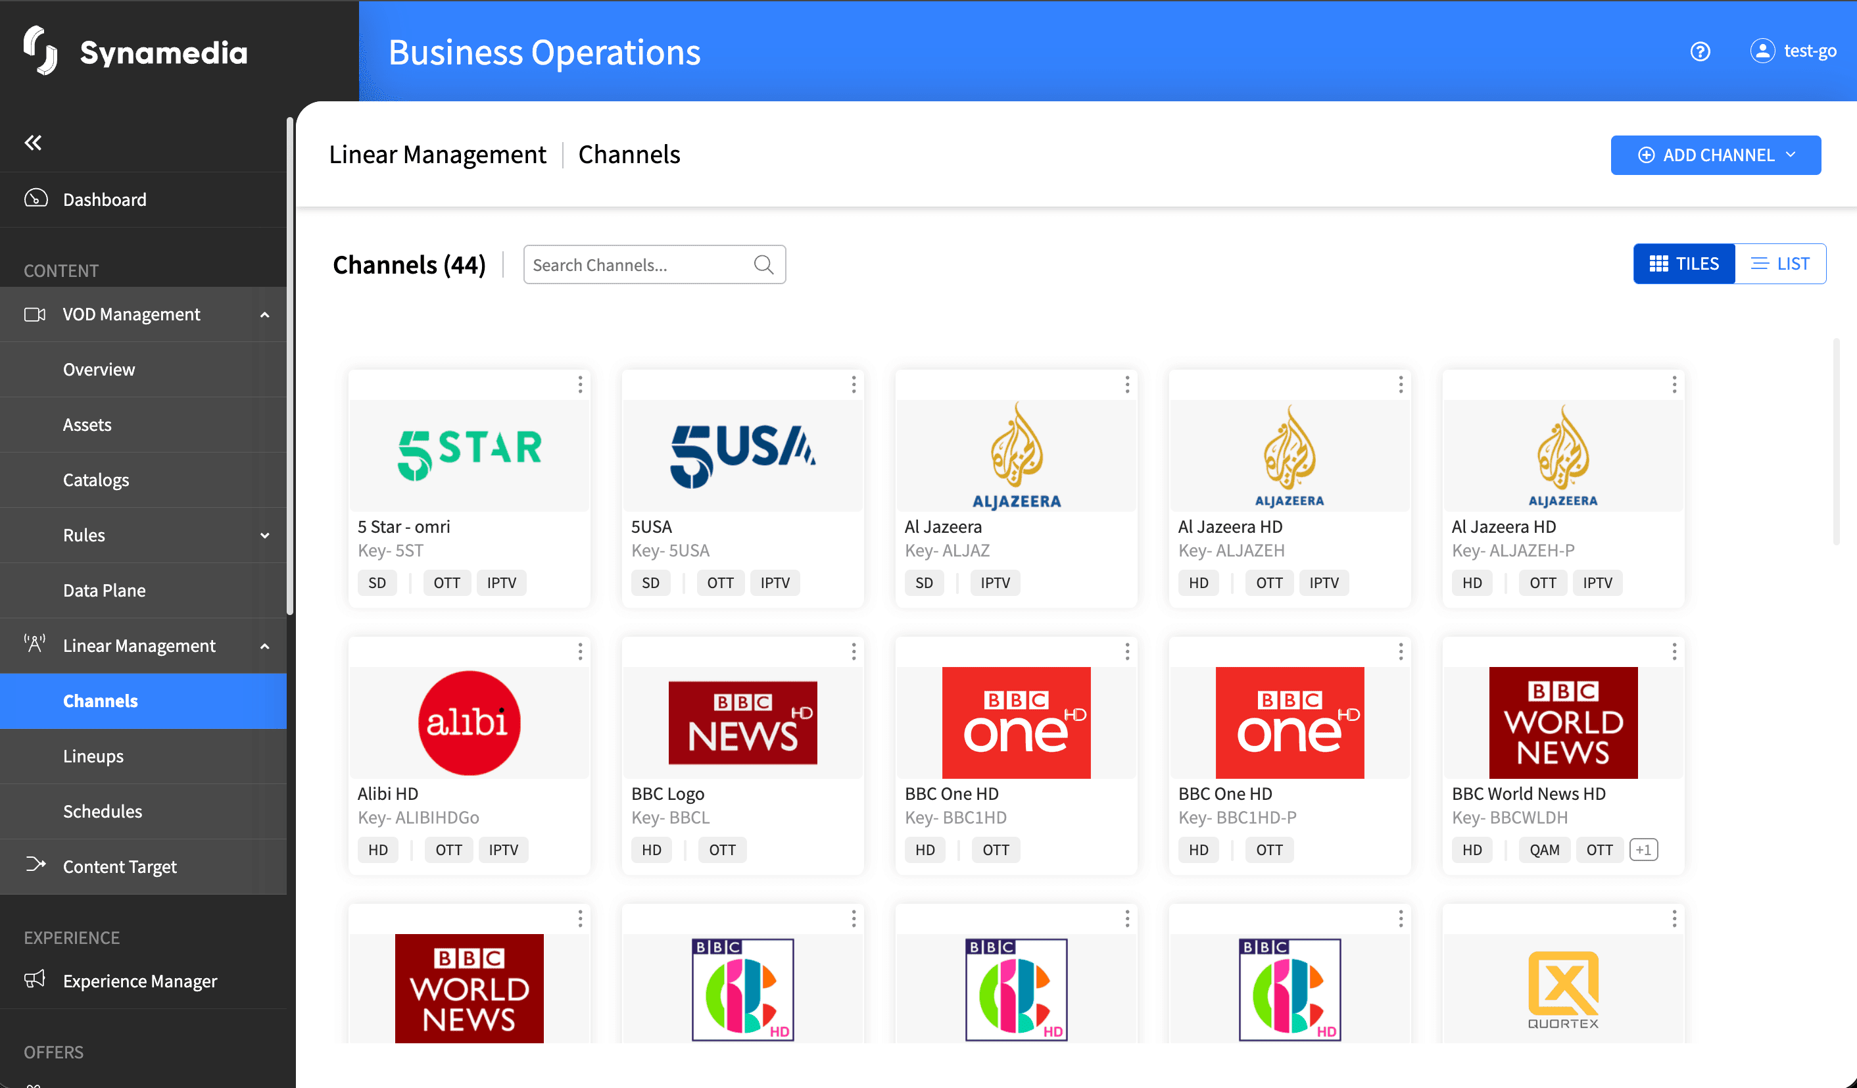The width and height of the screenshot is (1857, 1088).
Task: Click IPTV tag on Al Jazeera ALJAZ tile
Action: [995, 583]
